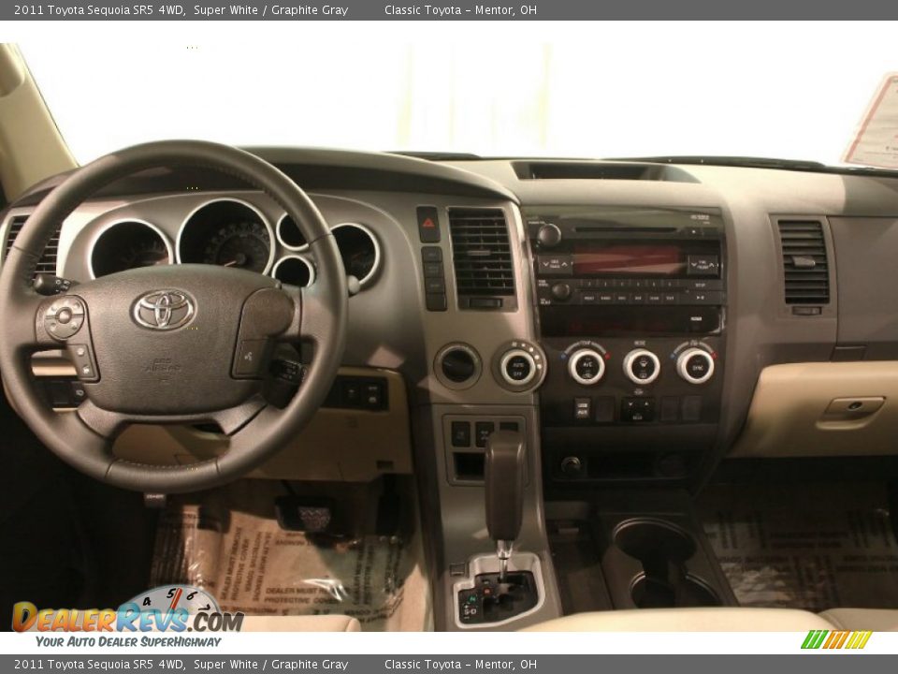Click the passenger side air vent
This screenshot has height=674, width=898.
pos(804,262)
